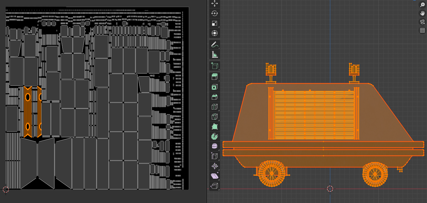The image size is (427, 203).
Task: Select the Move tool
Action: 215,3
